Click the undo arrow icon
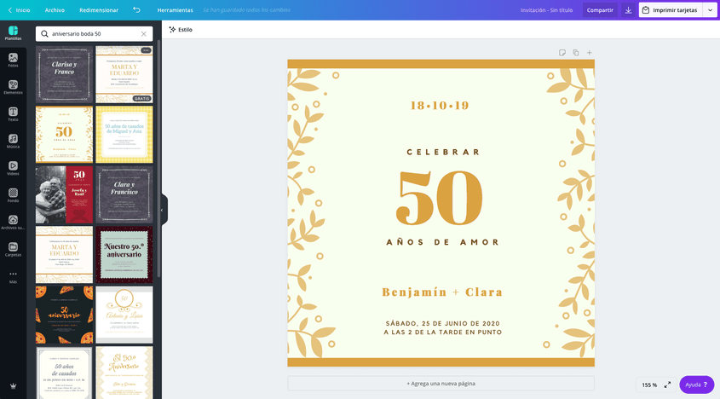Screen dimensions: 720x399 [x=137, y=10]
